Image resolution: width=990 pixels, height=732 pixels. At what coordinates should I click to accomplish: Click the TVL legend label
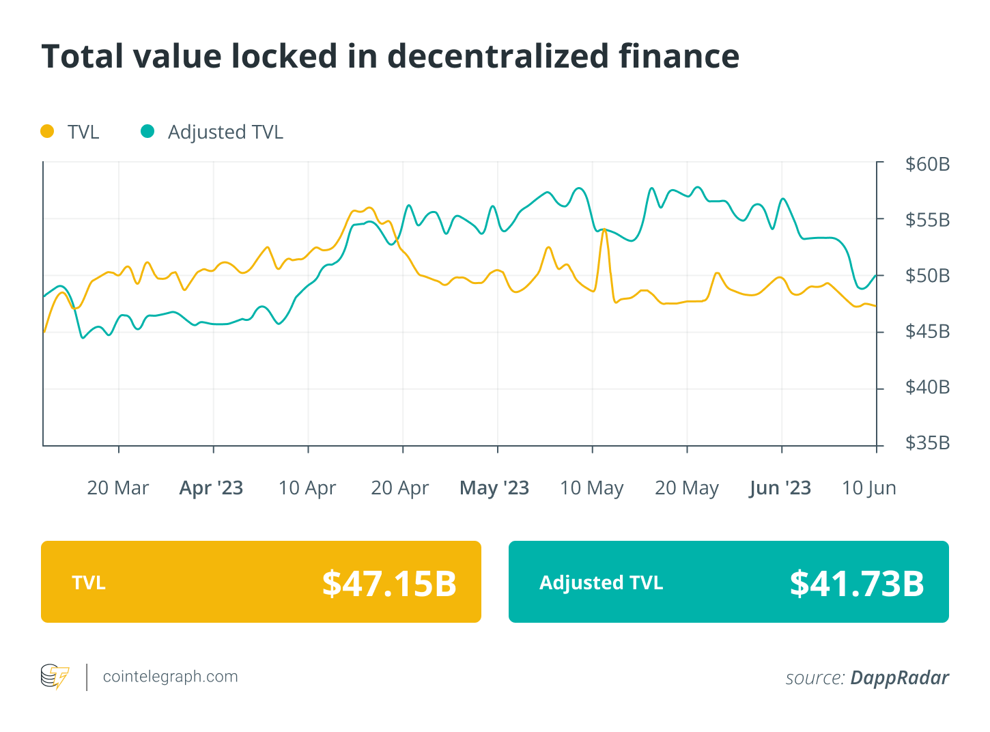tap(83, 132)
